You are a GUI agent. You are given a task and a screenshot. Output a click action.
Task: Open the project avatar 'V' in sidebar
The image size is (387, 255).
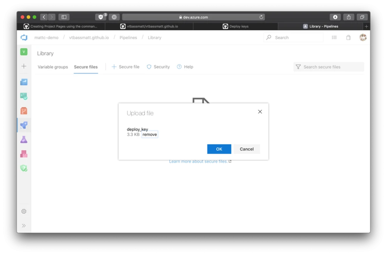click(24, 52)
